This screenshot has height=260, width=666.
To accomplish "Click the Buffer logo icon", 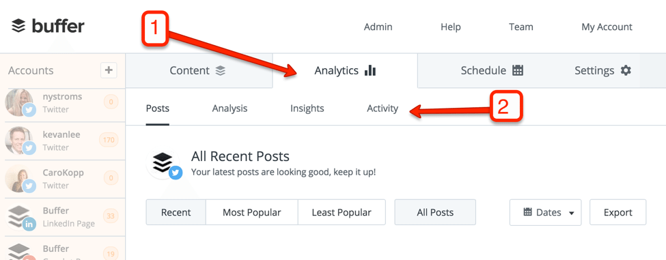I will coord(18,26).
